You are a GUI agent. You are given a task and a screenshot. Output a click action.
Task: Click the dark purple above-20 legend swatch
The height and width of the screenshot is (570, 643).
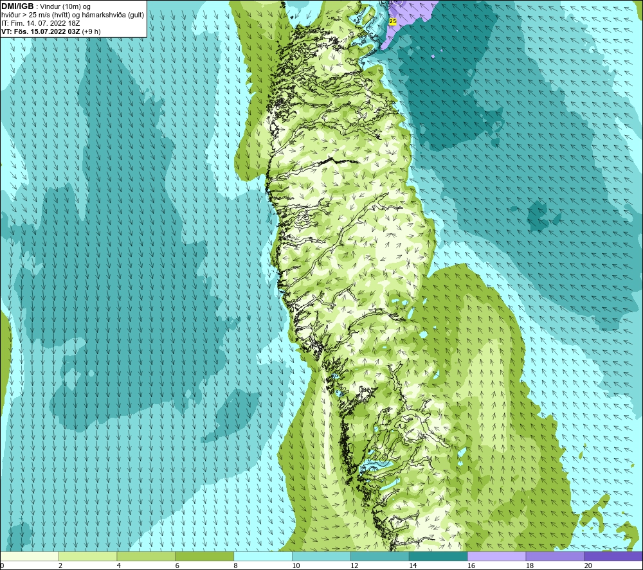613,556
